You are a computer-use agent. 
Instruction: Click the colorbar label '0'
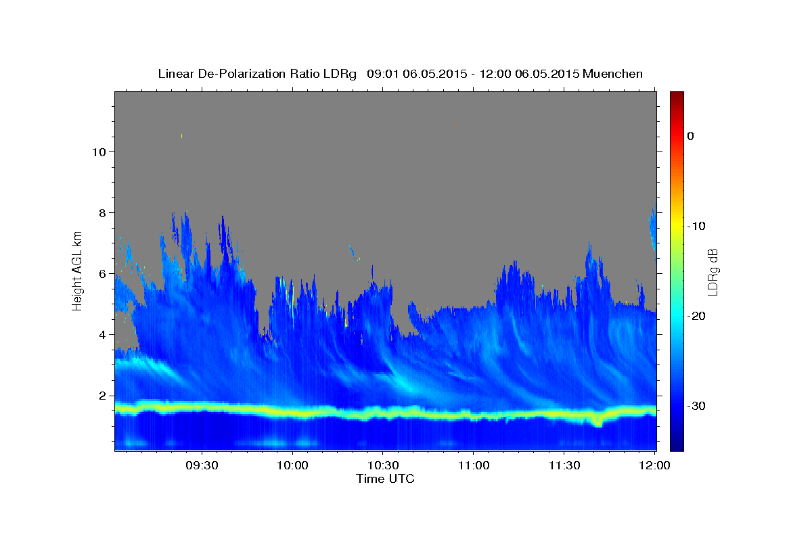click(x=690, y=136)
